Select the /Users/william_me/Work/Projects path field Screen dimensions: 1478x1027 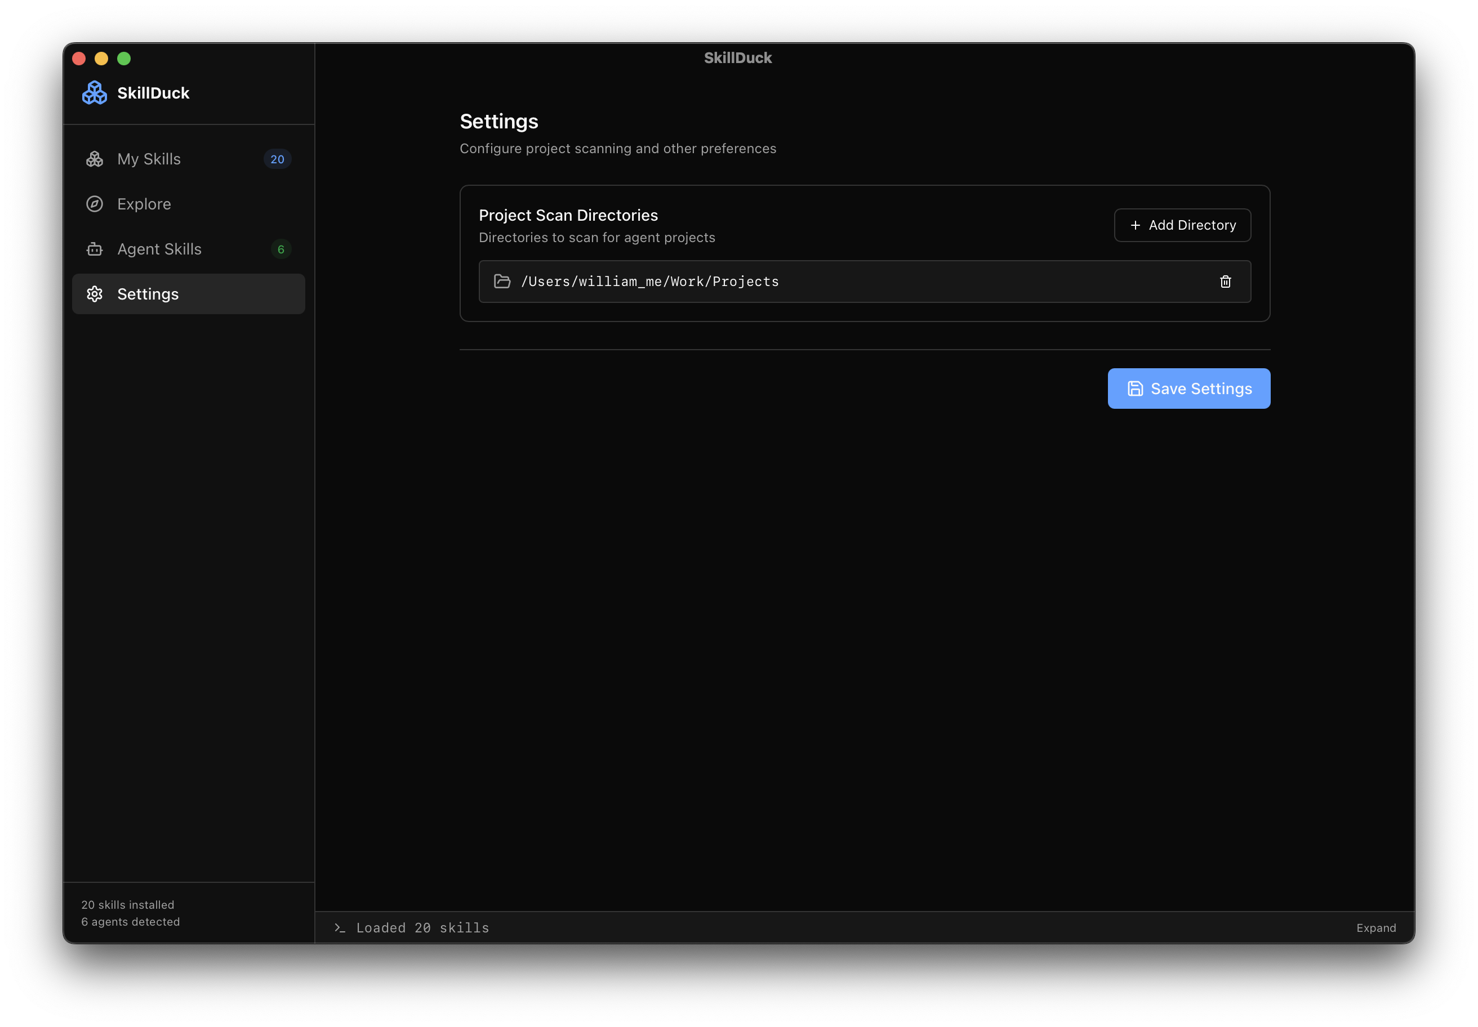click(x=650, y=281)
